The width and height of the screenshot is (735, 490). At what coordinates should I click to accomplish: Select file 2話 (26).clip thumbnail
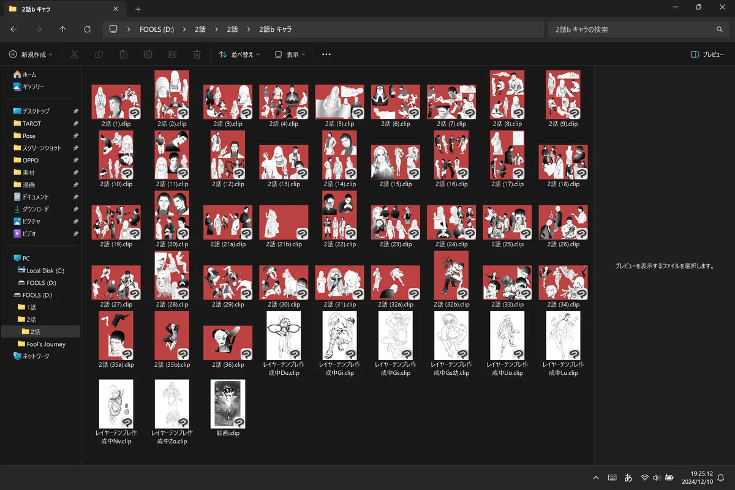pos(563,222)
